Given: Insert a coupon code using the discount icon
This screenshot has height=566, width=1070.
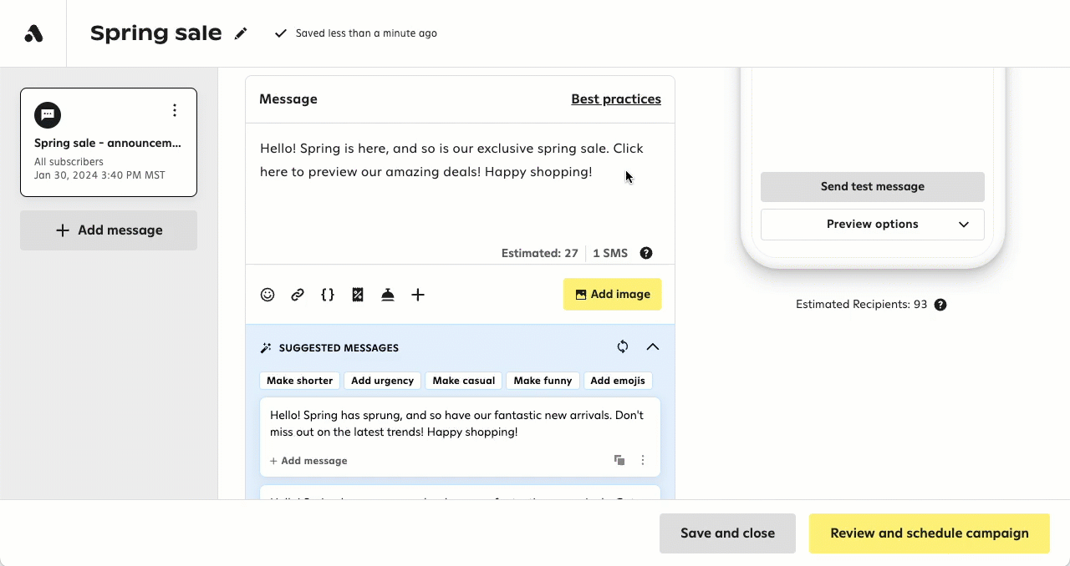Looking at the screenshot, I should [x=357, y=295].
